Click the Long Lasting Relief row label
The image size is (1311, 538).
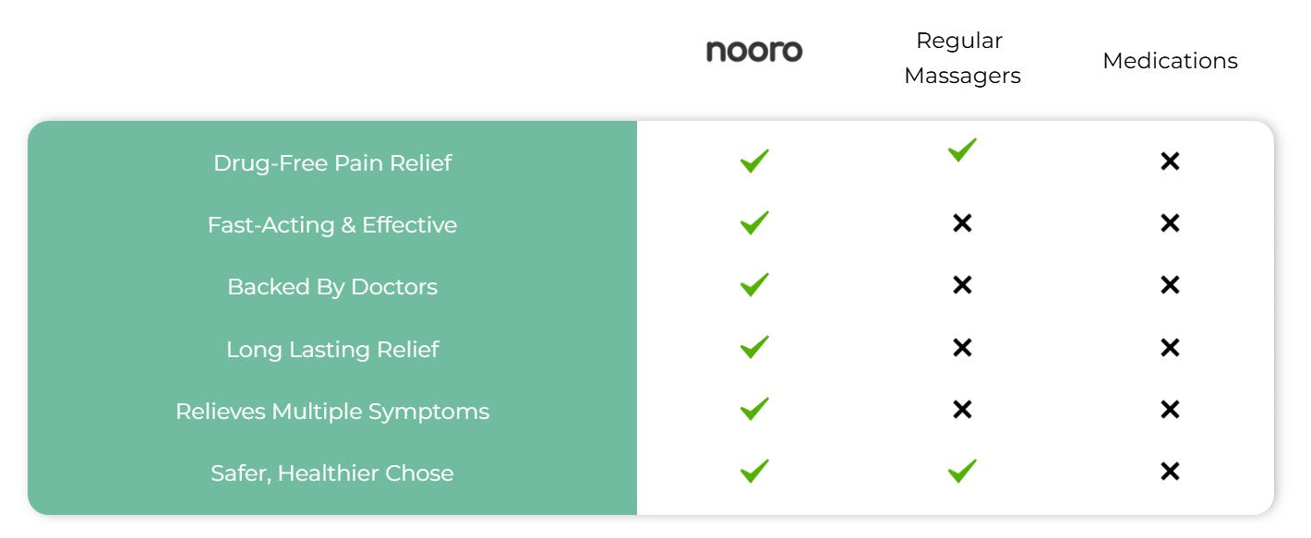(x=332, y=350)
